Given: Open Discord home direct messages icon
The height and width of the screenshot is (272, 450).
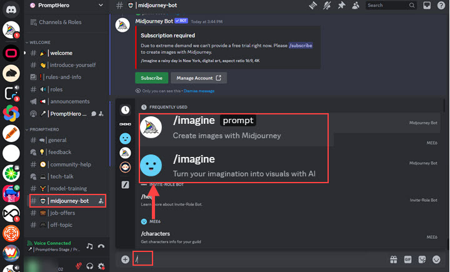Looking at the screenshot, I should [x=11, y=9].
